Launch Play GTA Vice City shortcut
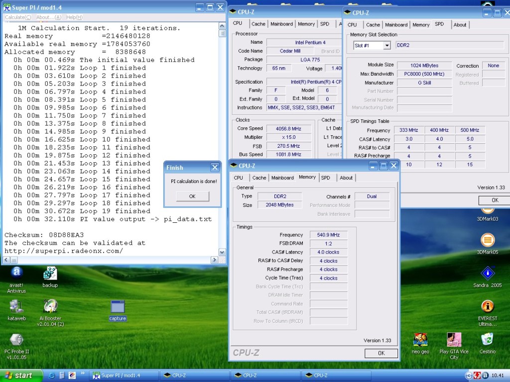Image resolution: width=510 pixels, height=382 pixels. (x=454, y=346)
